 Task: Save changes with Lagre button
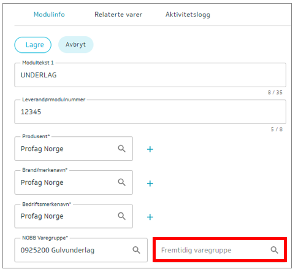32,45
